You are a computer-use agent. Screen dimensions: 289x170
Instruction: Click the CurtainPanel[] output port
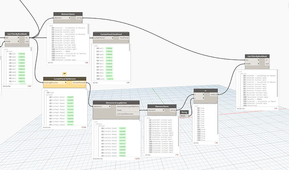click(x=79, y=83)
